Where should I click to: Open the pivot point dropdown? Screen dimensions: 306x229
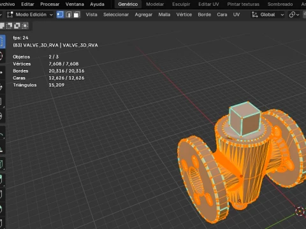[x=295, y=15]
